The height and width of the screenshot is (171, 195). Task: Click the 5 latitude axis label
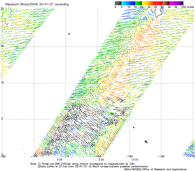(x=2, y=119)
